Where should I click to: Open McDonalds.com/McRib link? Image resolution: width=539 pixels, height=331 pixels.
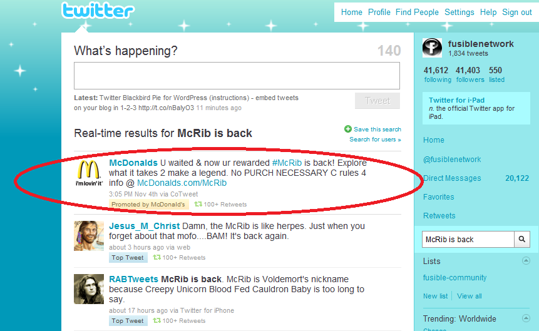pos(182,183)
